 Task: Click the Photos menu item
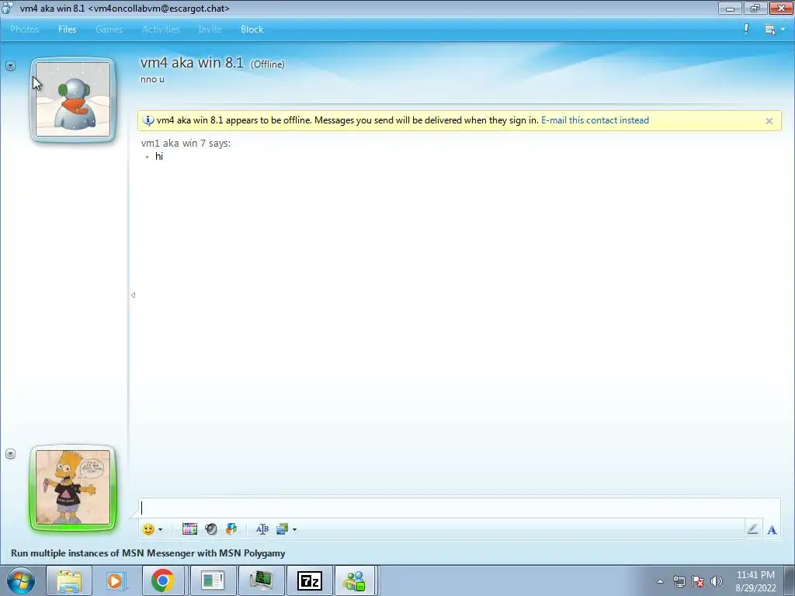(x=24, y=29)
